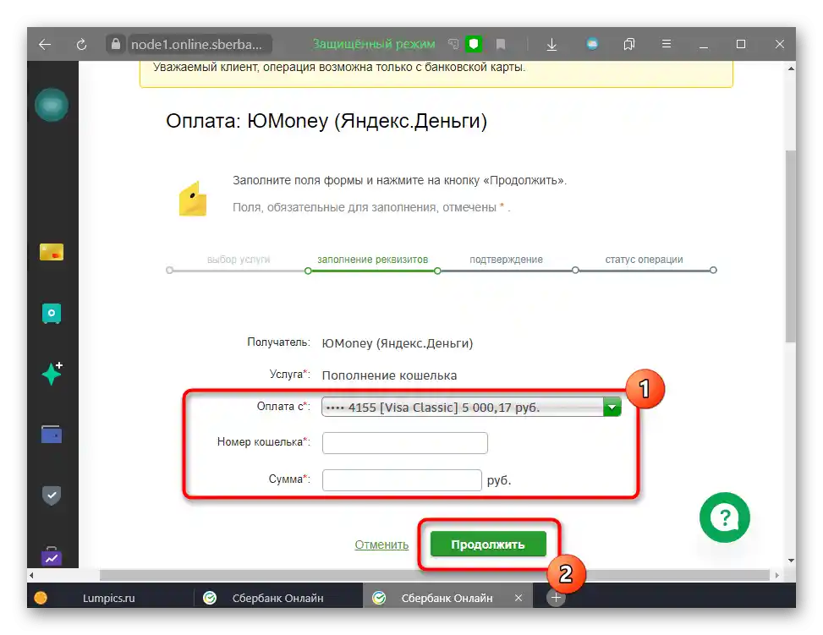The width and height of the screenshot is (823, 635).
Task: Go back using browser back arrow
Action: pyautogui.click(x=45, y=45)
